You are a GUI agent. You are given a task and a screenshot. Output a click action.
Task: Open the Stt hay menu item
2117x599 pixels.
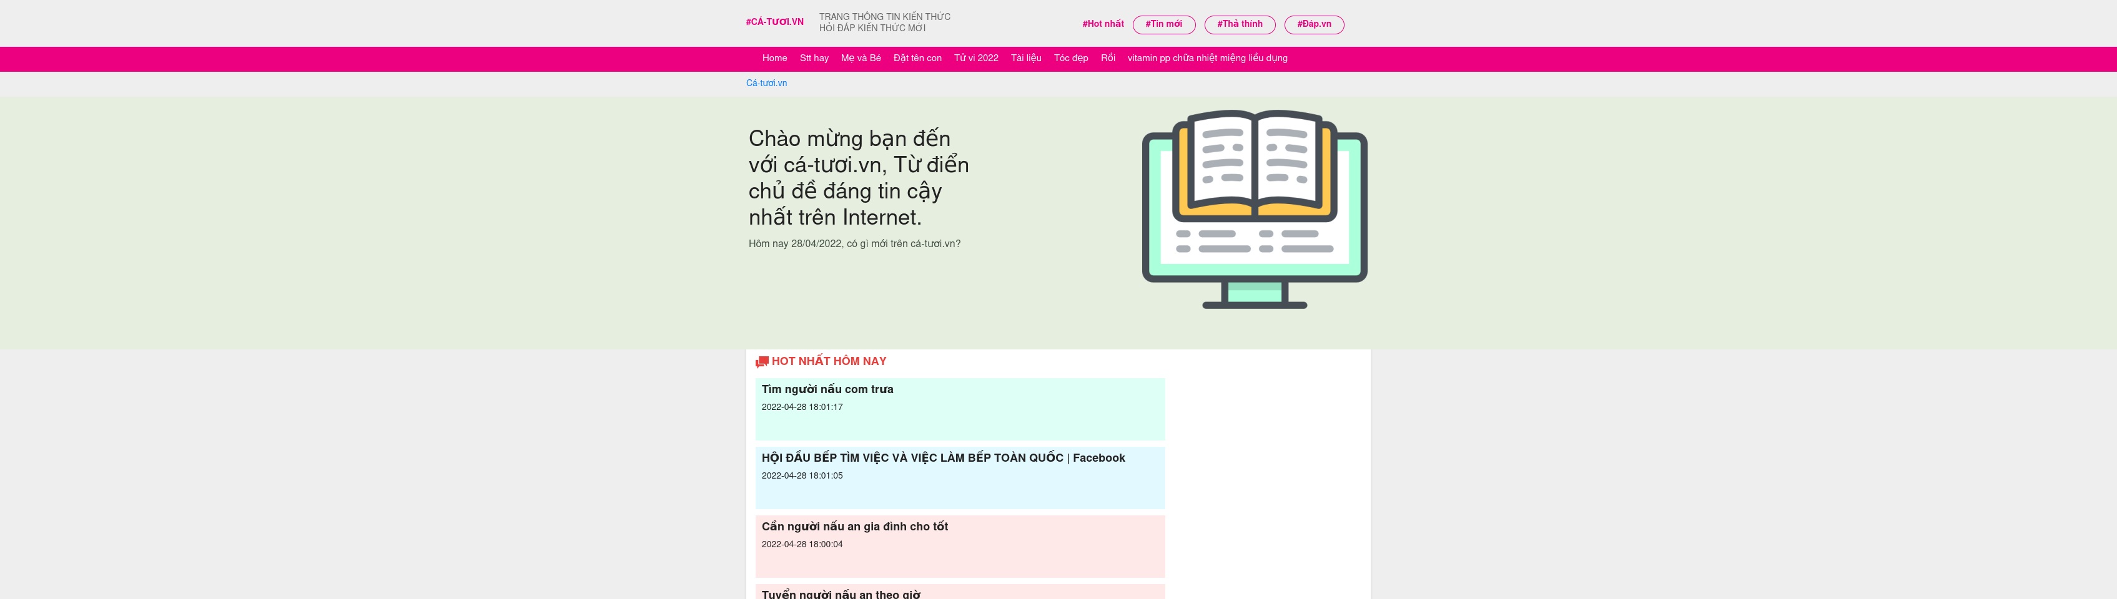click(x=814, y=58)
